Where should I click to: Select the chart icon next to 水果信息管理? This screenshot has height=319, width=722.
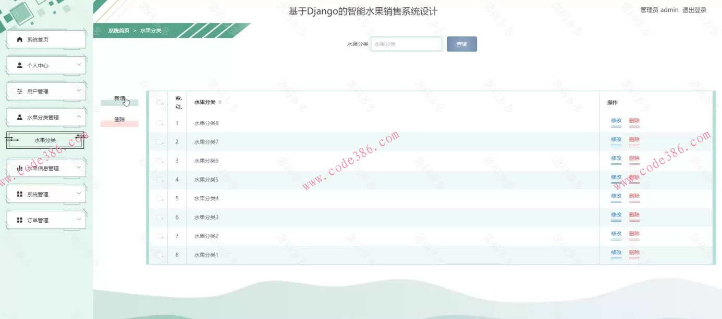19,168
